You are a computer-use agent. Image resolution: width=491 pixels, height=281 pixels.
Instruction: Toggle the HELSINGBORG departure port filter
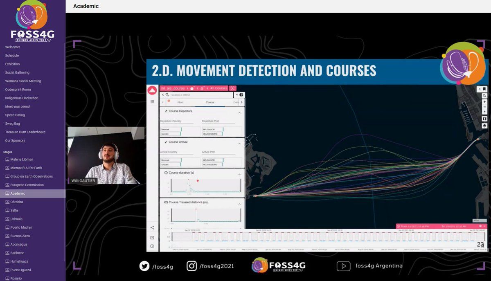click(x=212, y=134)
